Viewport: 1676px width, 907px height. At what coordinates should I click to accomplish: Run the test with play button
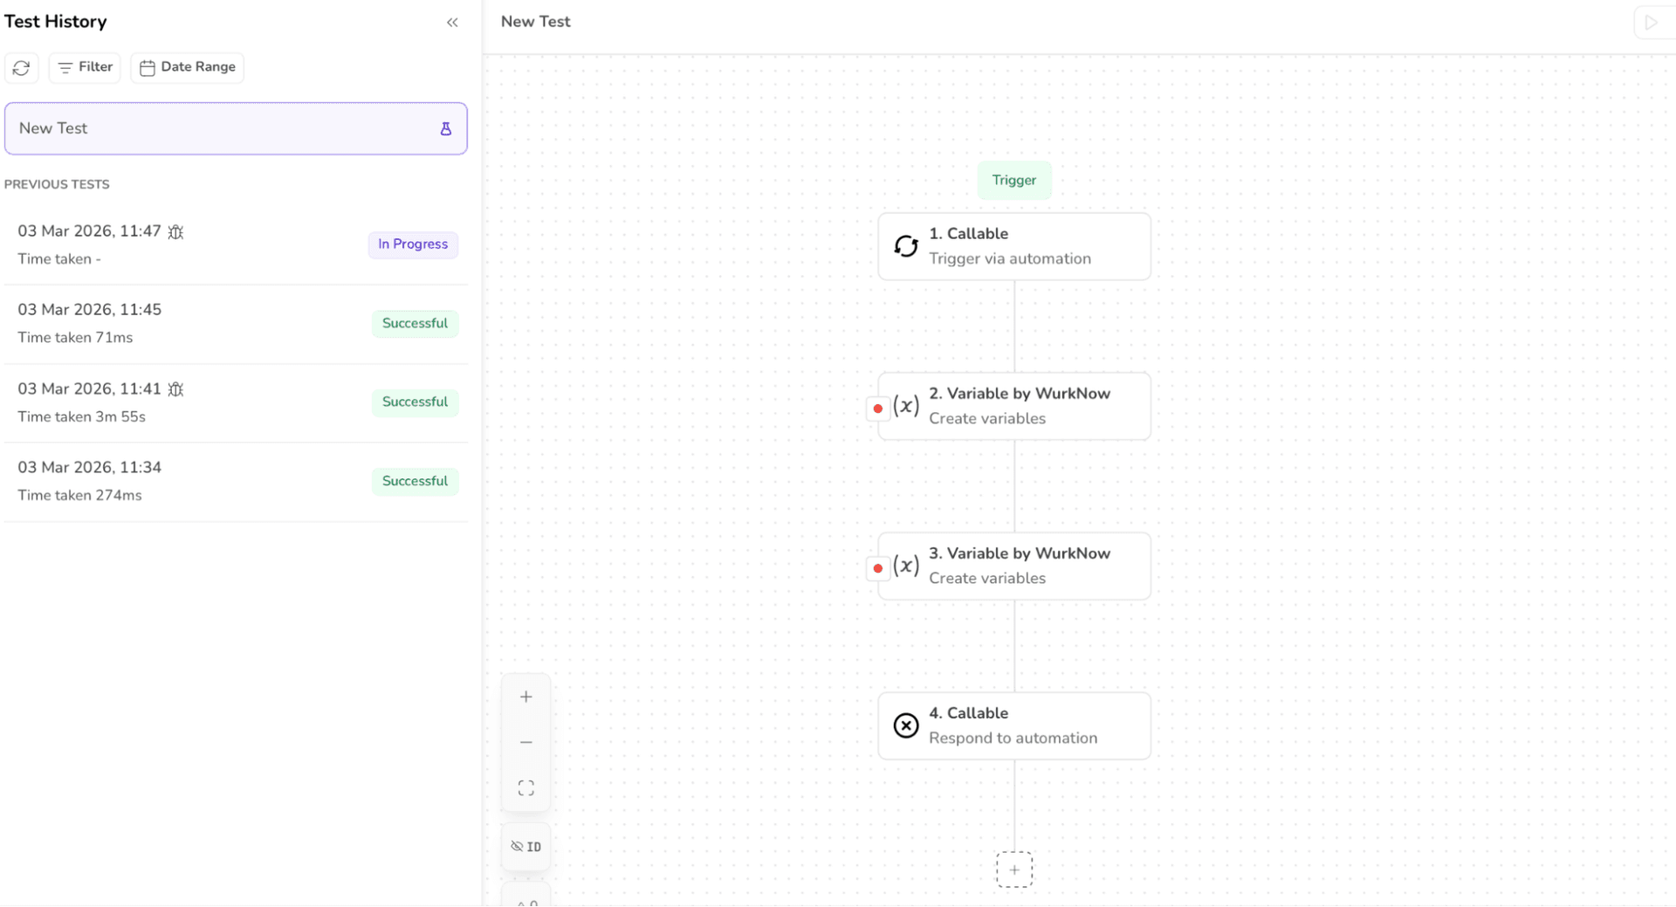(1651, 23)
